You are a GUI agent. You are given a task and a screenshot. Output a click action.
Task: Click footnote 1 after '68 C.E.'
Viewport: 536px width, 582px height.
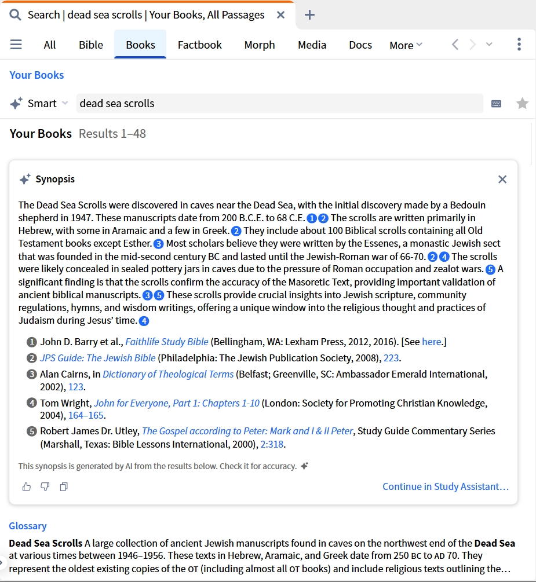pos(312,218)
